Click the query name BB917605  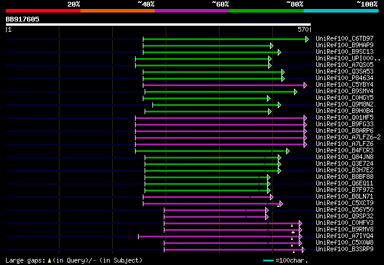(23, 19)
